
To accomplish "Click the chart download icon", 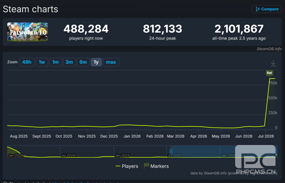I will coord(273,63).
